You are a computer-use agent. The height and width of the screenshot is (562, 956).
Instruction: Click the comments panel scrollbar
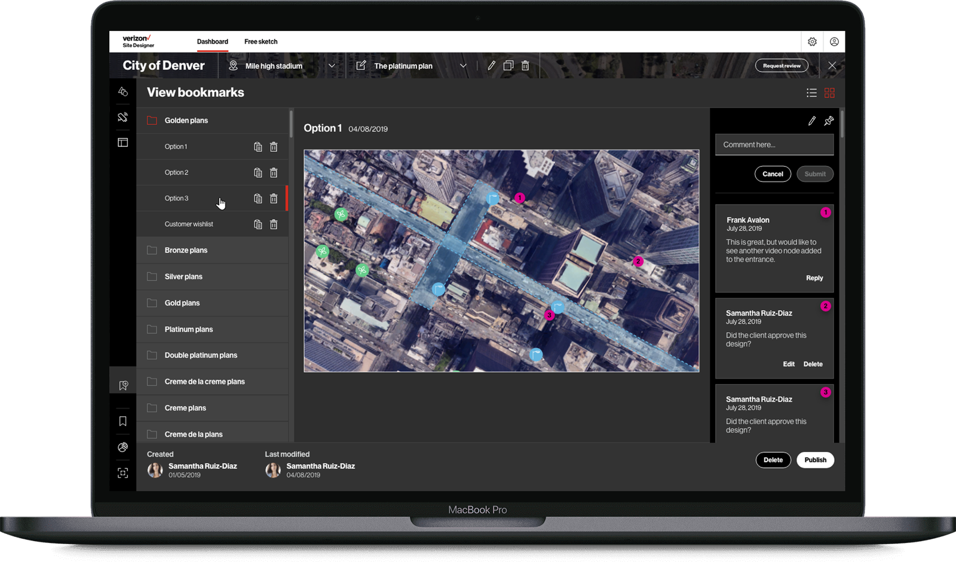842,124
